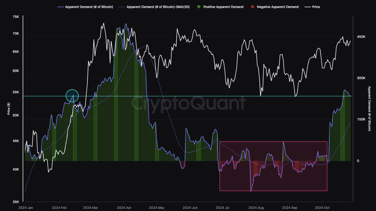Toggle the Apparent Demand SMA(30) series

(x=157, y=7)
